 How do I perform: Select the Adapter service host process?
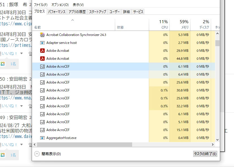tap(124, 43)
